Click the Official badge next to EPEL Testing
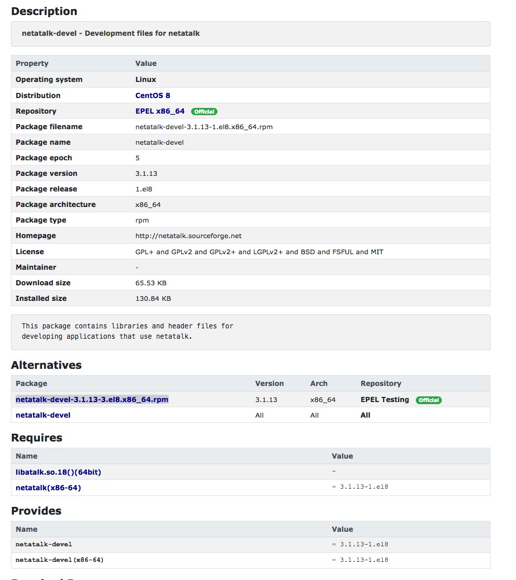The width and height of the screenshot is (516, 580). pos(428,400)
